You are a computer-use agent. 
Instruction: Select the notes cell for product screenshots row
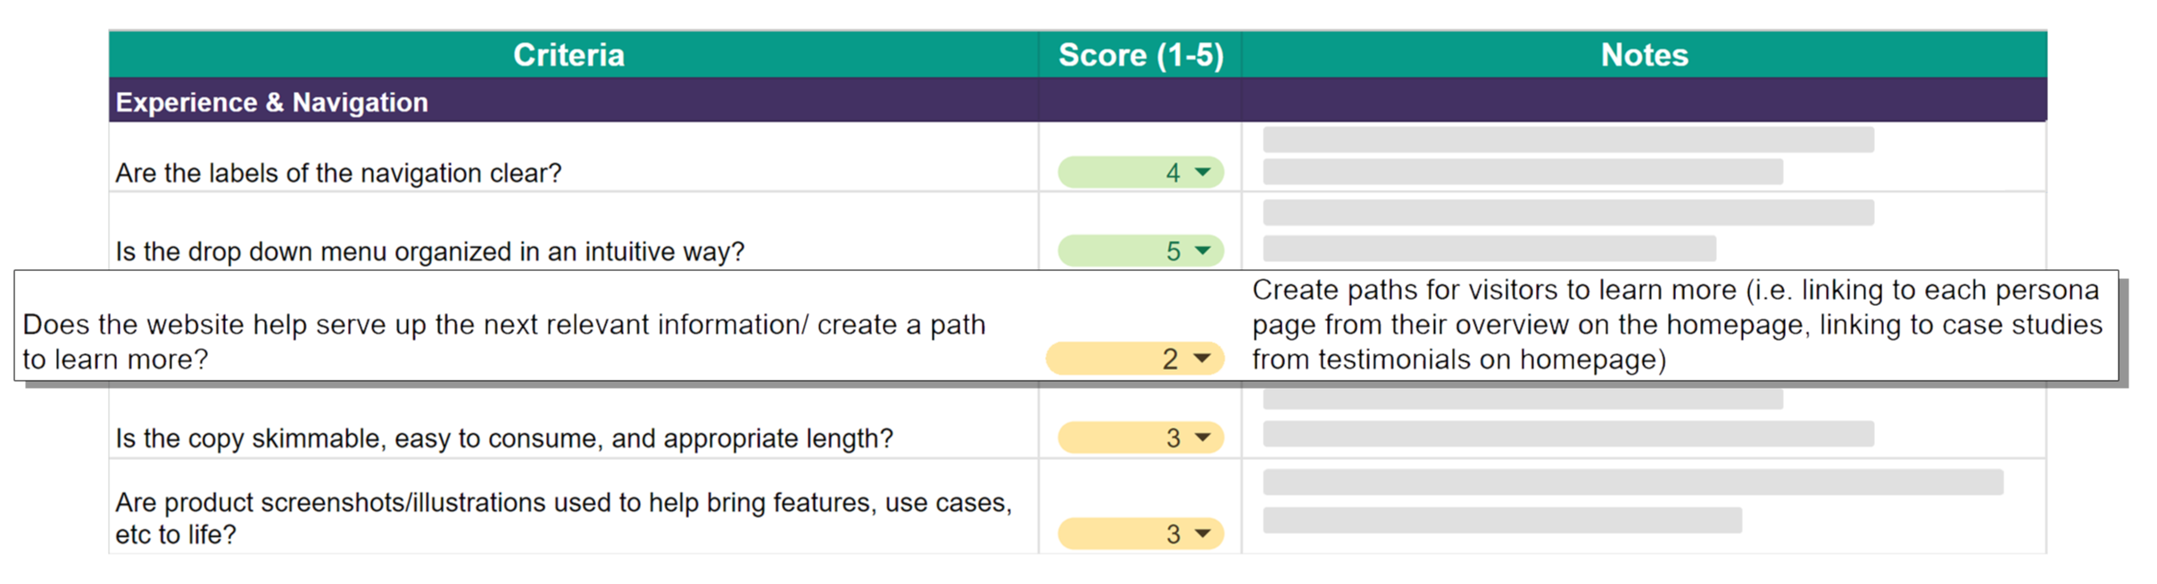[x=1643, y=506]
